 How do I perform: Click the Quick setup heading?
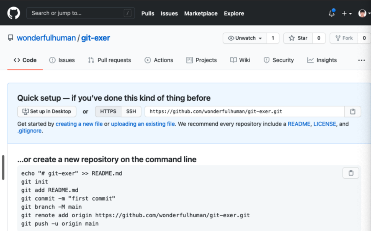(114, 98)
